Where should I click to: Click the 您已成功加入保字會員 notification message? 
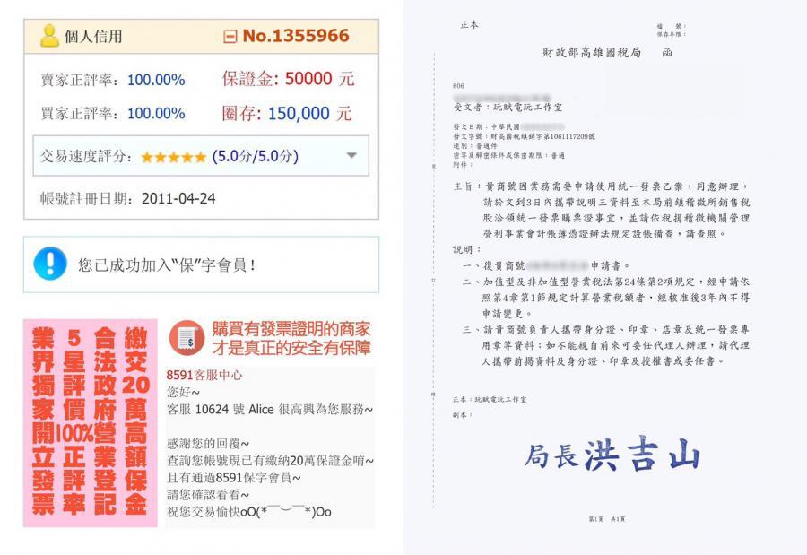(x=167, y=264)
